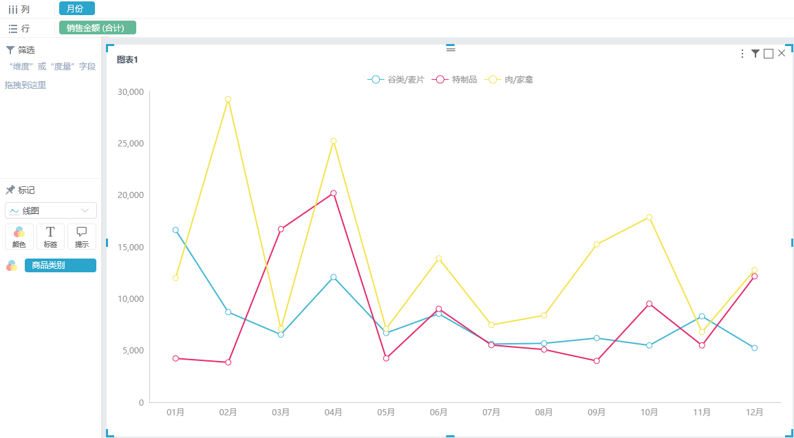Close chart 图表1 with the X icon
Screen dimensions: 794x438
782,53
